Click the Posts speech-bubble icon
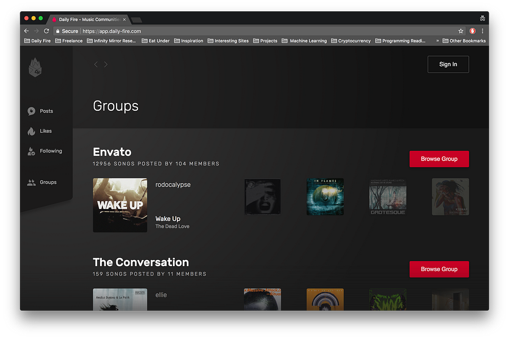This screenshot has width=509, height=339. [x=32, y=111]
